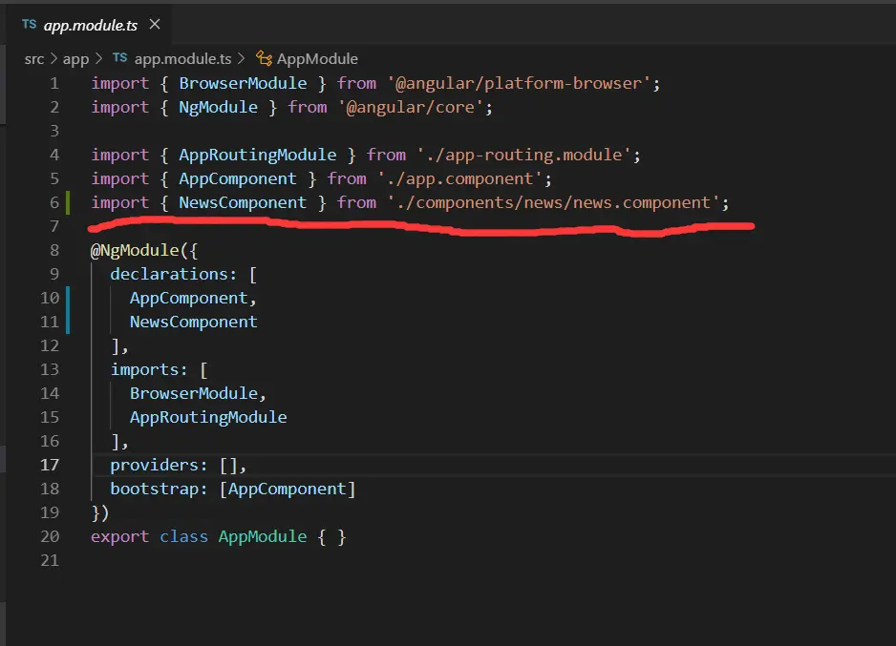Image resolution: width=896 pixels, height=646 pixels.
Task: Click the TS file icon in tab
Action: (x=30, y=25)
